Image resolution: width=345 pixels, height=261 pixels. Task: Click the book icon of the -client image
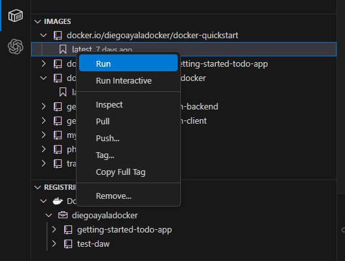tap(58, 121)
